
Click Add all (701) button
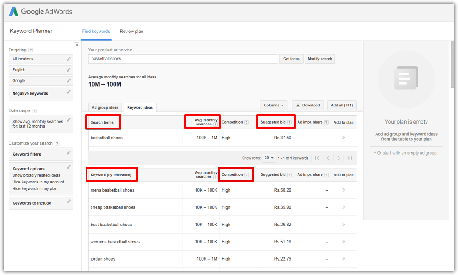tap(342, 105)
